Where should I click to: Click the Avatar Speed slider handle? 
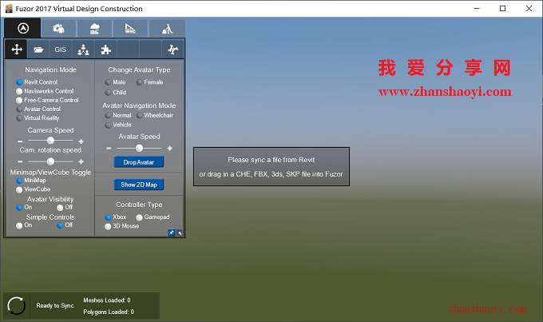pos(139,148)
